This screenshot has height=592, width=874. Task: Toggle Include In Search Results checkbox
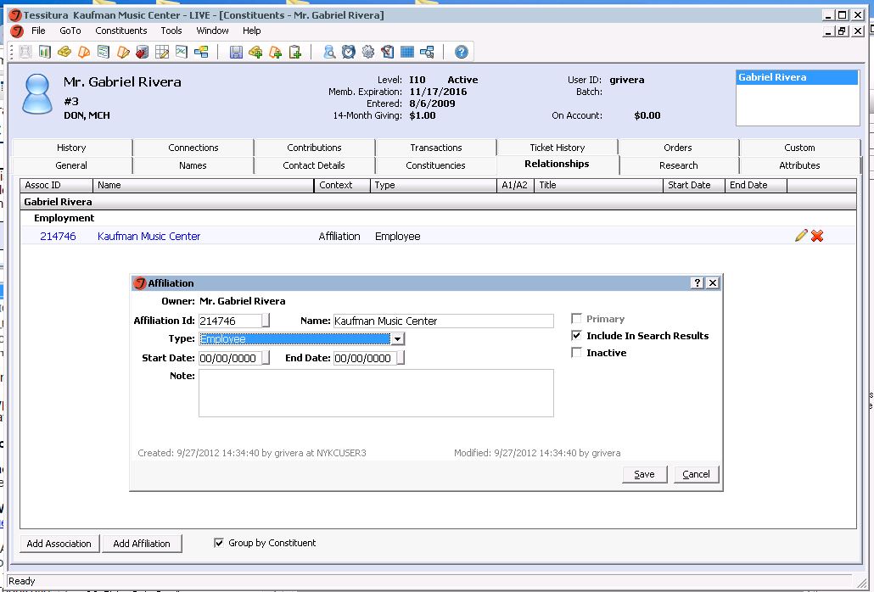576,335
